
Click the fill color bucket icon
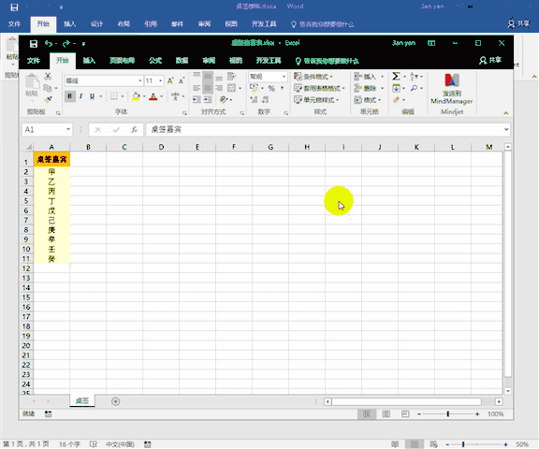tap(136, 96)
